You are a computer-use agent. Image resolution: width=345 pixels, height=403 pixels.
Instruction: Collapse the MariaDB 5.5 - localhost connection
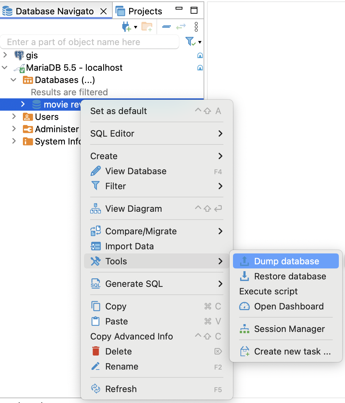point(4,68)
